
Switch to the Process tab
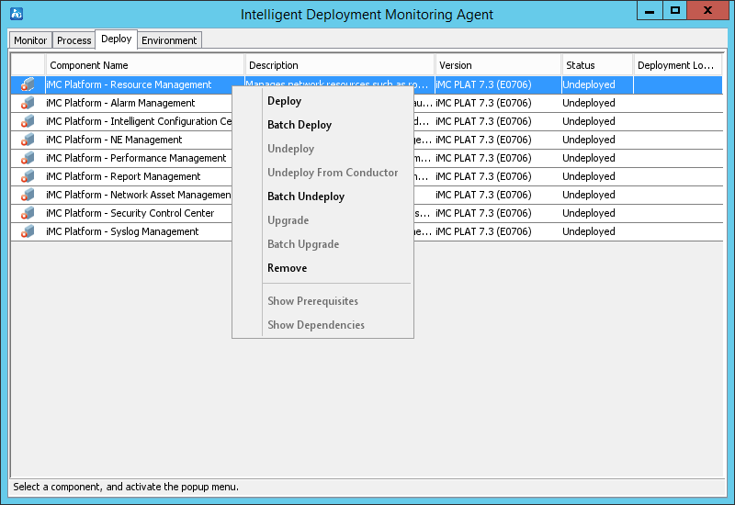(x=74, y=40)
